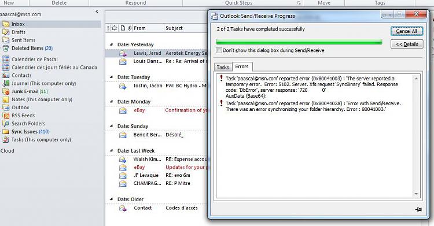This screenshot has height=226, width=434.
Task: Select paascal@msn.com account header
Action: coord(20,14)
